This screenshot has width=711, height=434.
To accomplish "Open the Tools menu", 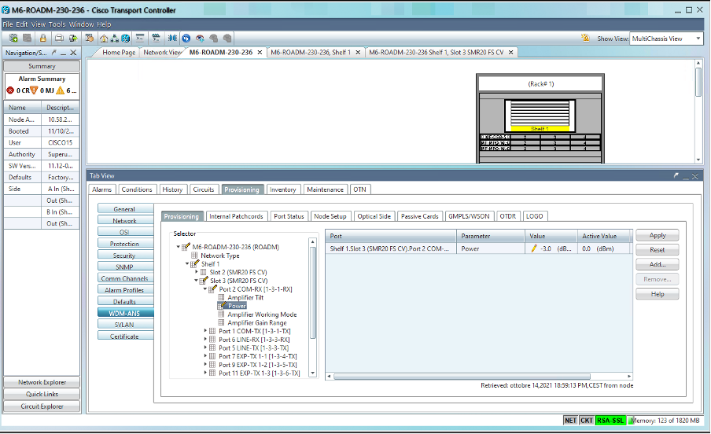I will [57, 24].
